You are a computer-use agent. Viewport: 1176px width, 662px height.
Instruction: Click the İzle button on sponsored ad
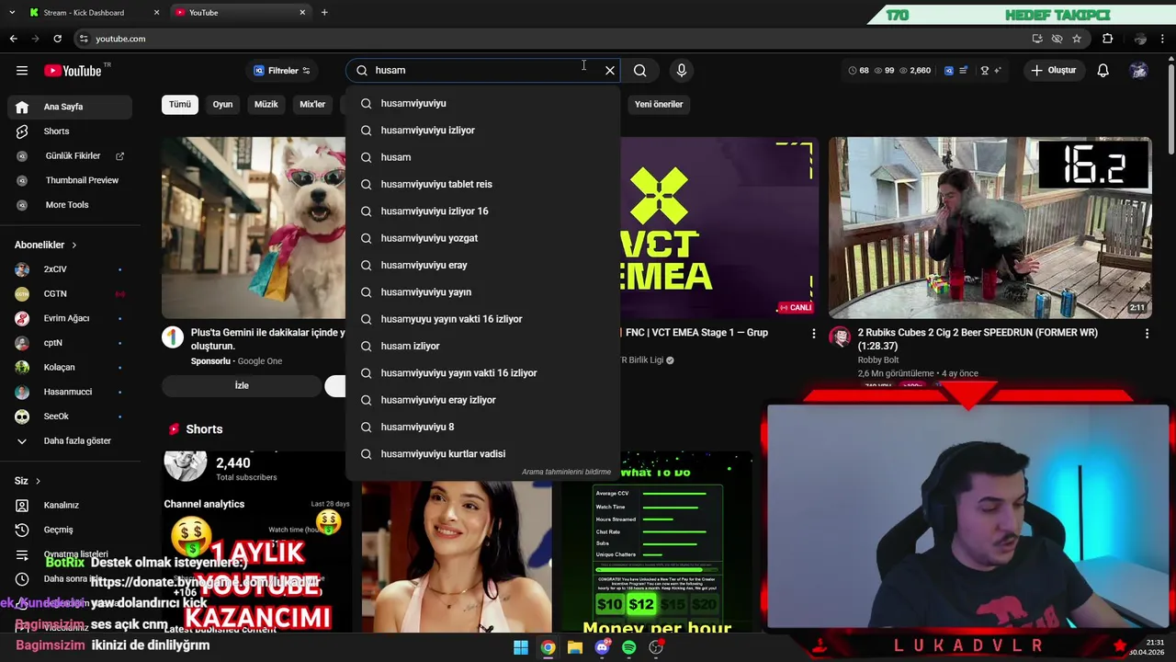tap(242, 385)
